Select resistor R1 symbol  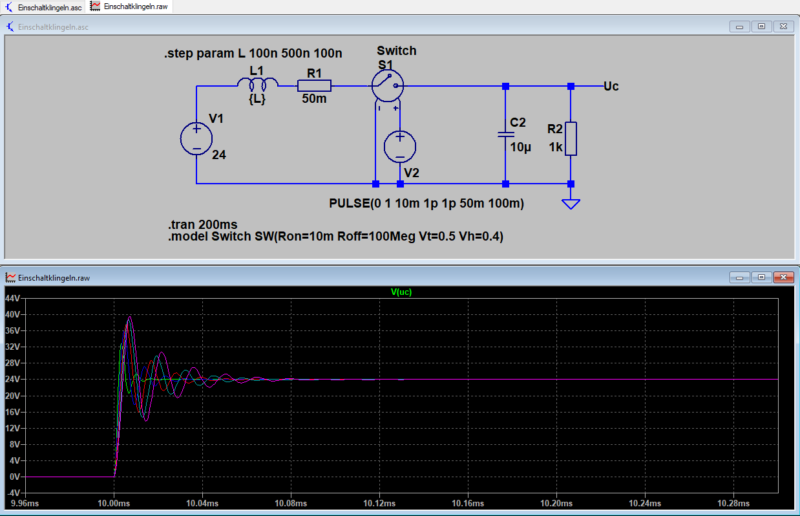coord(315,85)
